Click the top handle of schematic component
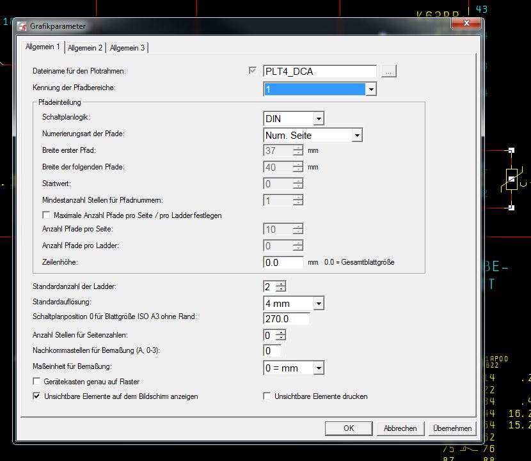This screenshot has width=531, height=461. [511, 150]
